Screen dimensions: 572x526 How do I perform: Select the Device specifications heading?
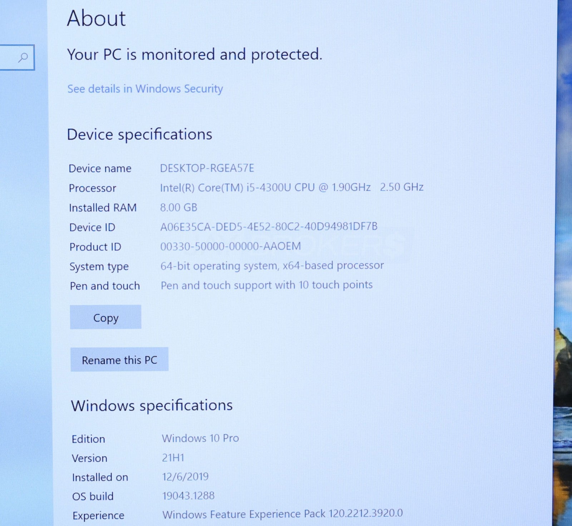click(x=139, y=135)
